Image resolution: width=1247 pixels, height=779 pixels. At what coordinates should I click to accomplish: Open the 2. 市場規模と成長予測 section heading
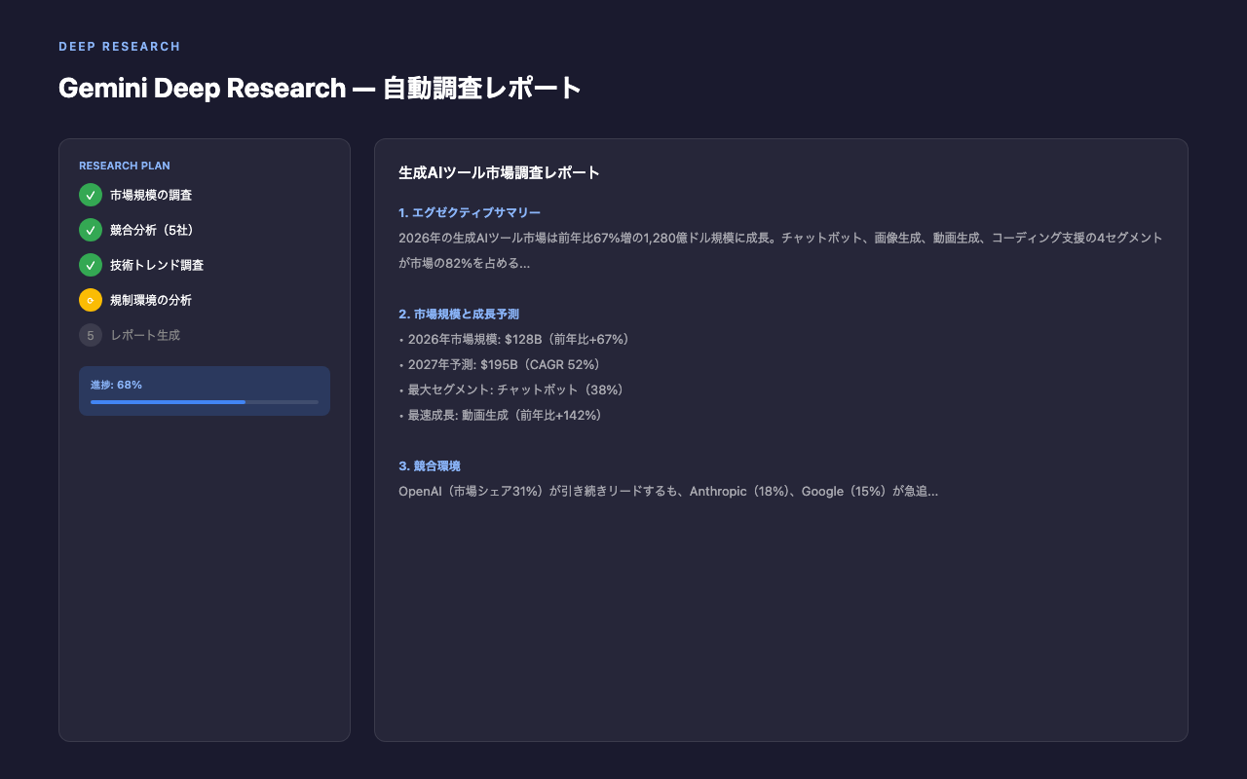459,314
